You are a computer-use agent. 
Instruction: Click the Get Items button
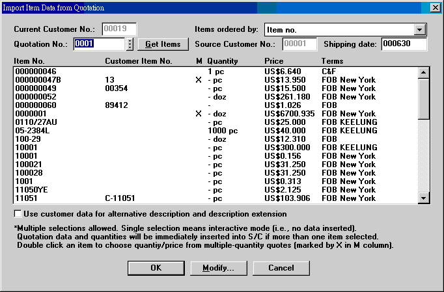click(x=163, y=44)
